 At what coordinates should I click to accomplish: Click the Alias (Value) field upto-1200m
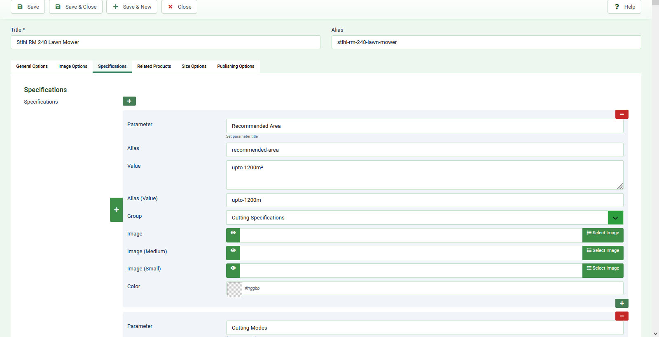(x=425, y=200)
